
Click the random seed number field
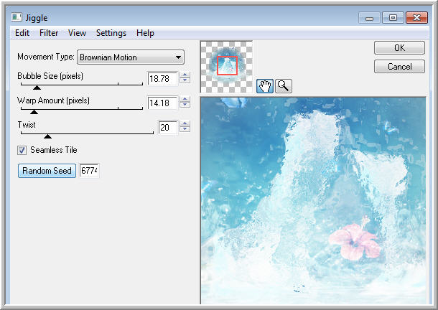89,170
